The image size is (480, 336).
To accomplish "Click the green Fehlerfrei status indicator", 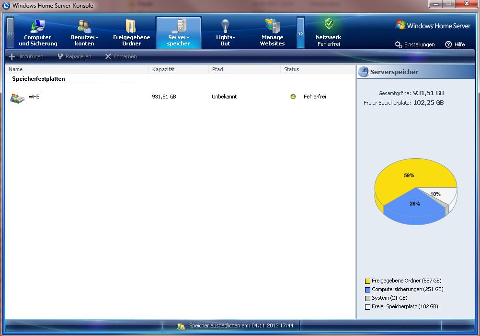I will pos(293,97).
